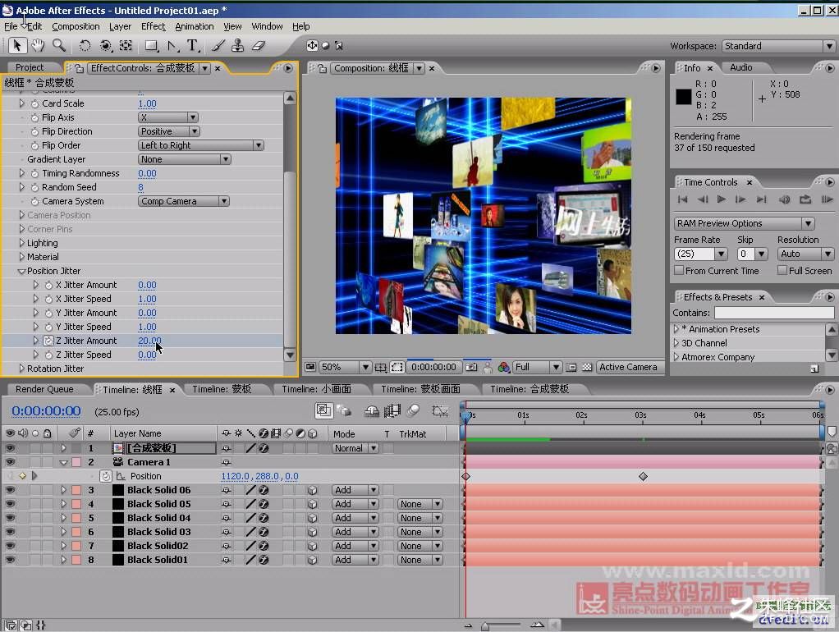Enable Full Screen checkbox

(782, 270)
